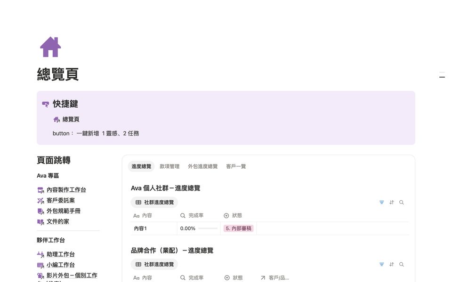The width and height of the screenshot is (452, 282).
Task: Click the 總覽頁 page title
Action: point(57,75)
